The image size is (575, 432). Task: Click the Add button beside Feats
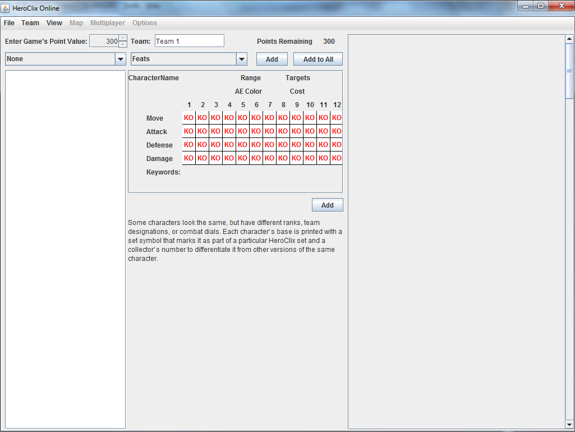(x=272, y=59)
